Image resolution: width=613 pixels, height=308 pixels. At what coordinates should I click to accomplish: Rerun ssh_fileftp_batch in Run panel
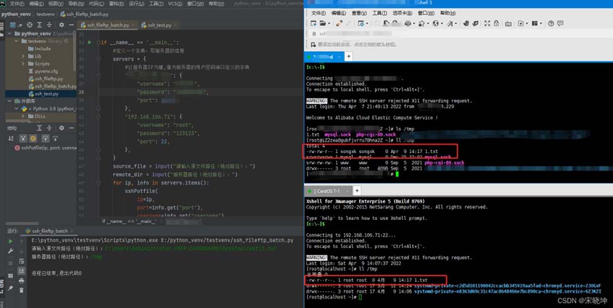[11, 241]
